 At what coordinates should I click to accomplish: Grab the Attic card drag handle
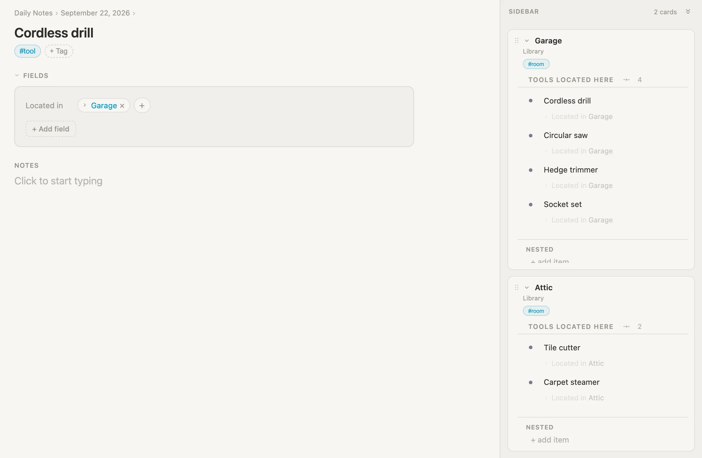click(517, 288)
